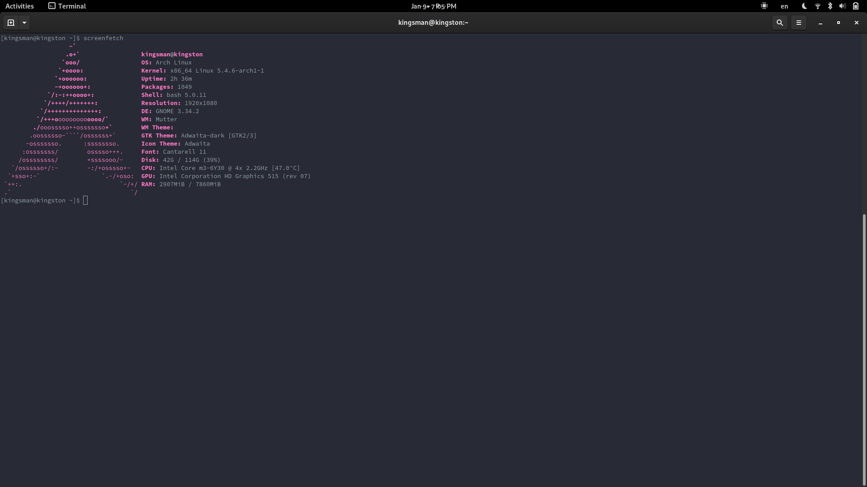Click the CPU monitor tray icon
This screenshot has height=487, width=867.
764,6
